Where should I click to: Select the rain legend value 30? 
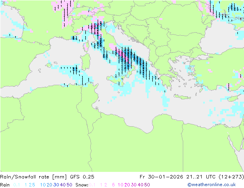(56, 185)
